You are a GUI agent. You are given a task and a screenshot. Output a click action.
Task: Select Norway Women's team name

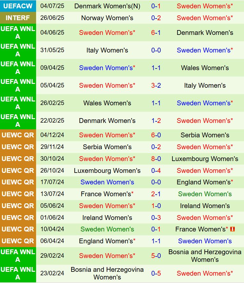(107, 18)
